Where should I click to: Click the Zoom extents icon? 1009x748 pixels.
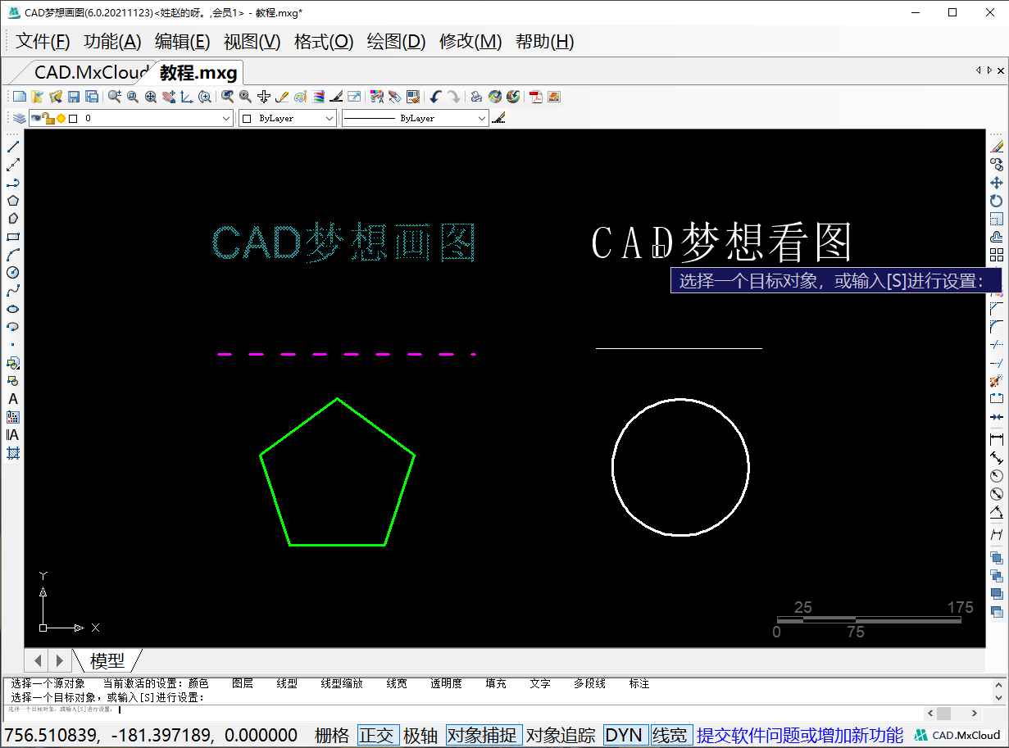(151, 97)
